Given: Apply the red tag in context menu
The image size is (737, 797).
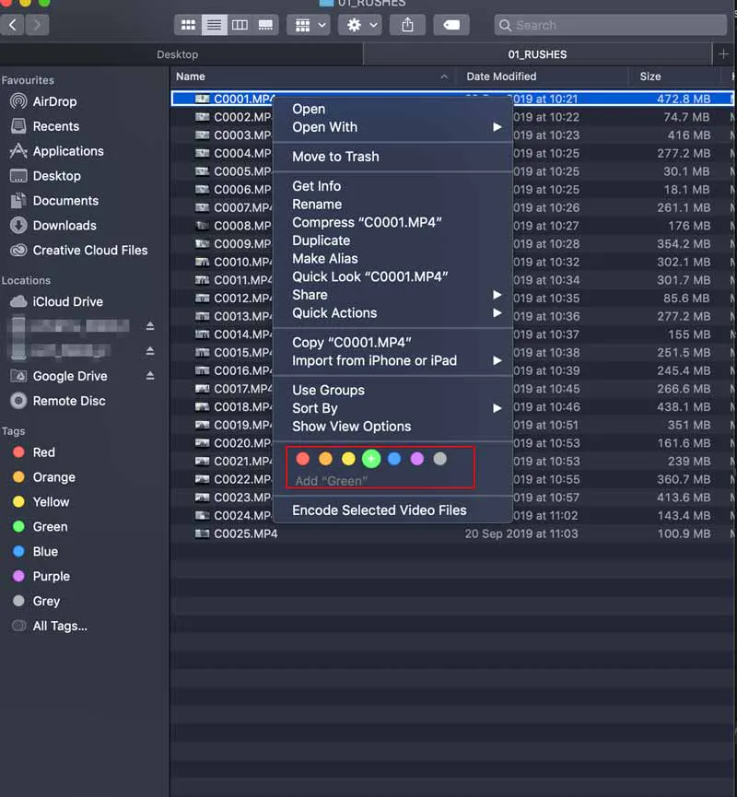Looking at the screenshot, I should coord(303,459).
